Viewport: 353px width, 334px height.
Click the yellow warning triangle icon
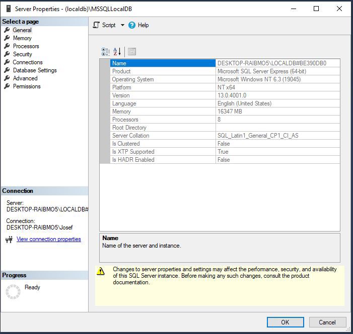(x=100, y=271)
